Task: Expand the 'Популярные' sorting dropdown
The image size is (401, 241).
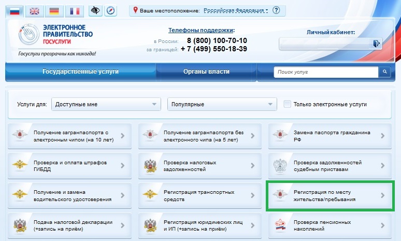Action: (x=222, y=104)
